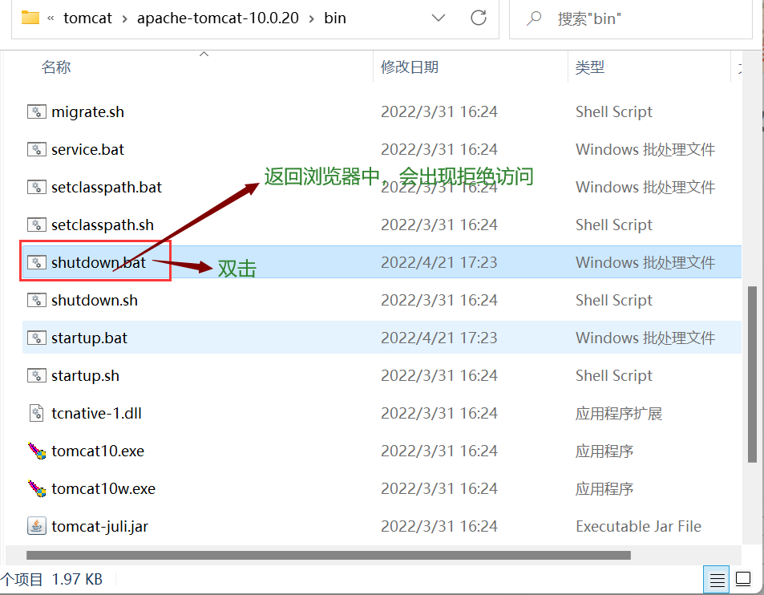Image resolution: width=764 pixels, height=595 pixels.
Task: Go to tomcat folder breadcrumb
Action: (x=87, y=18)
